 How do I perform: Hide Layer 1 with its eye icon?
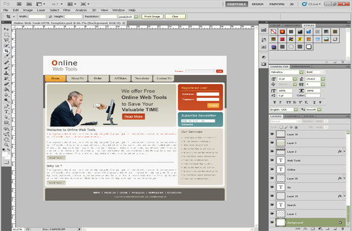coord(272,213)
